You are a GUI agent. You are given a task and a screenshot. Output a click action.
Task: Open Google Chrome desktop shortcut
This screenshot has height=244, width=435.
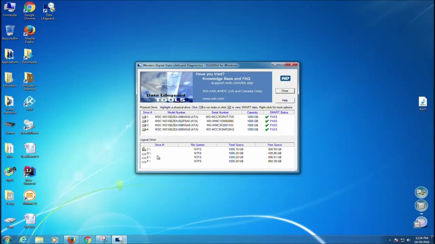coord(30,11)
